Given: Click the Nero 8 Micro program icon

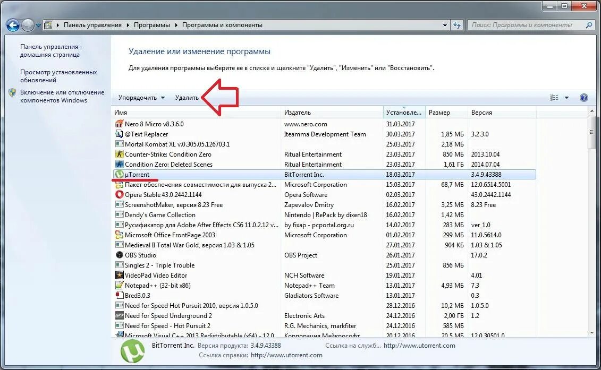Looking at the screenshot, I should (x=119, y=124).
